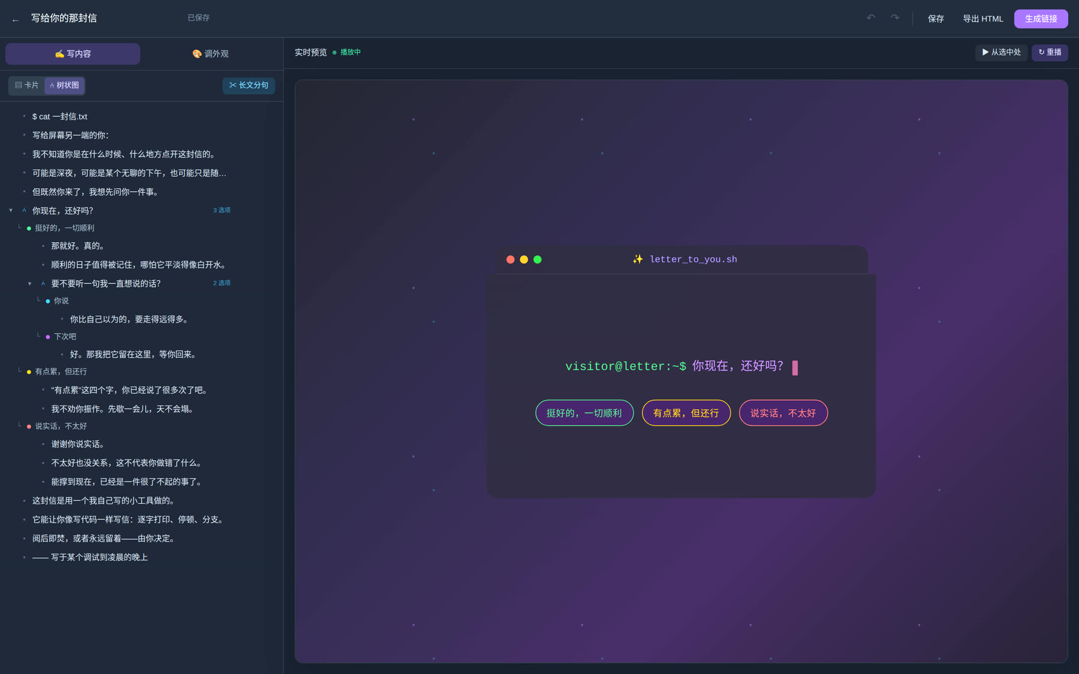Click the redo arrow icon
The height and width of the screenshot is (674, 1079).
click(895, 18)
